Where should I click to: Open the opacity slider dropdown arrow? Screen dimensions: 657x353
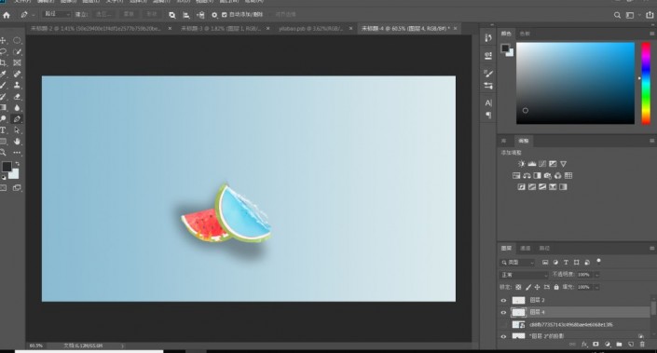[596, 275]
